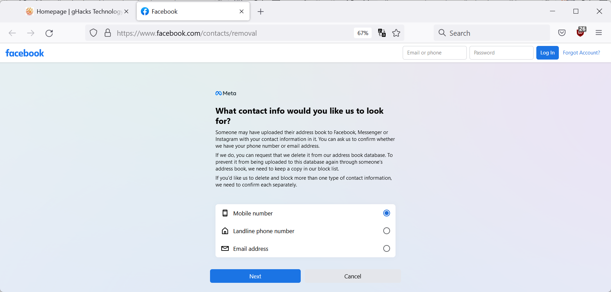Go back using the browser back arrow

pos(12,33)
